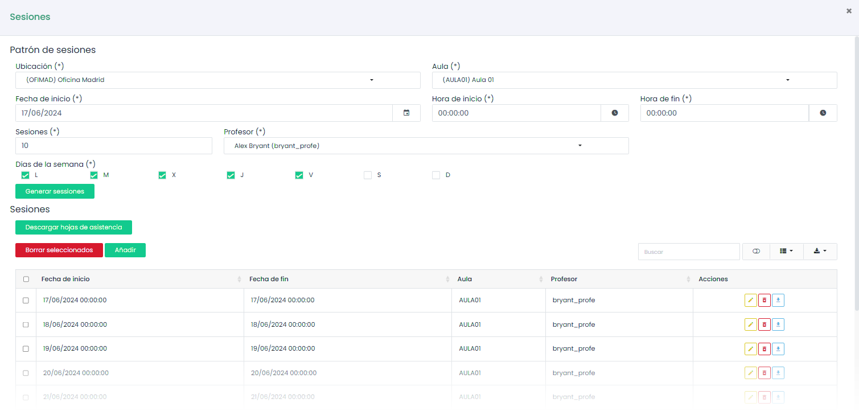Edit the 20/06/2024 session row
The height and width of the screenshot is (411, 859).
pyautogui.click(x=750, y=373)
